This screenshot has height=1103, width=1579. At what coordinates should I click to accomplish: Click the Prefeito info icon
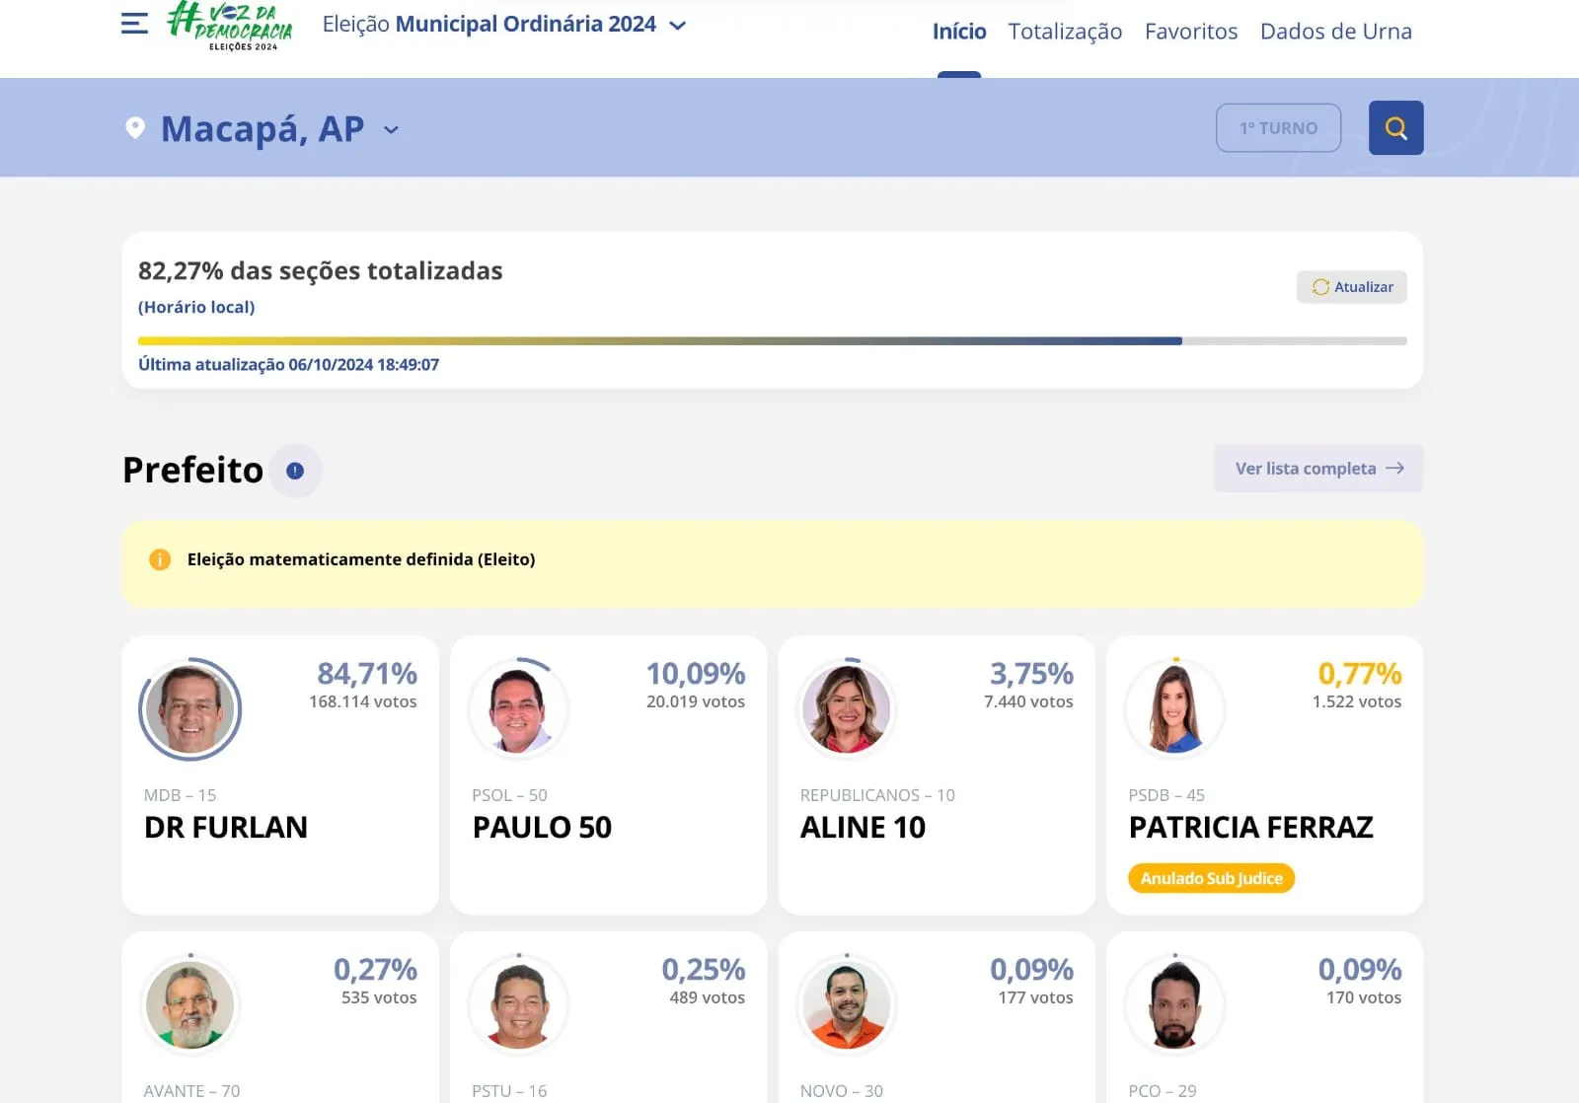tap(295, 471)
